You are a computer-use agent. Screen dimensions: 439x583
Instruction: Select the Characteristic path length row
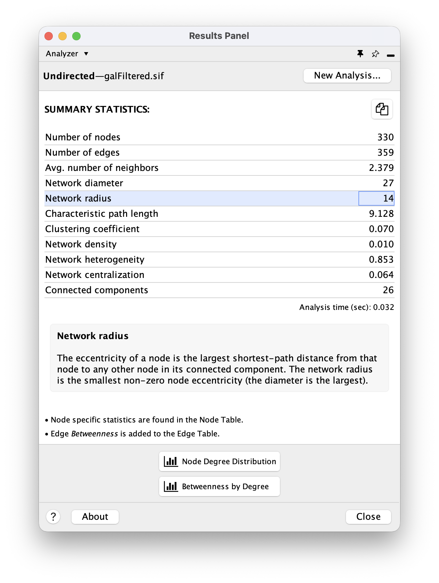[219, 214]
